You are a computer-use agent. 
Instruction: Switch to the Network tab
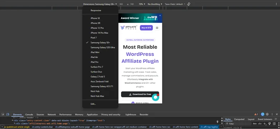pyautogui.click(x=52, y=115)
